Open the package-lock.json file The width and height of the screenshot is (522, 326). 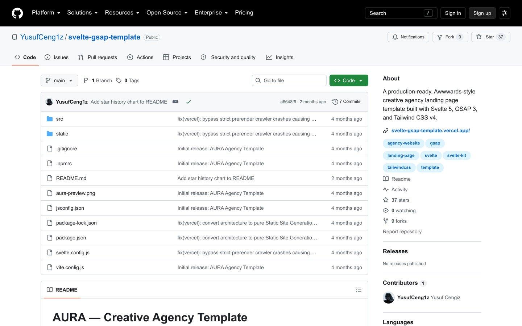tap(76, 223)
